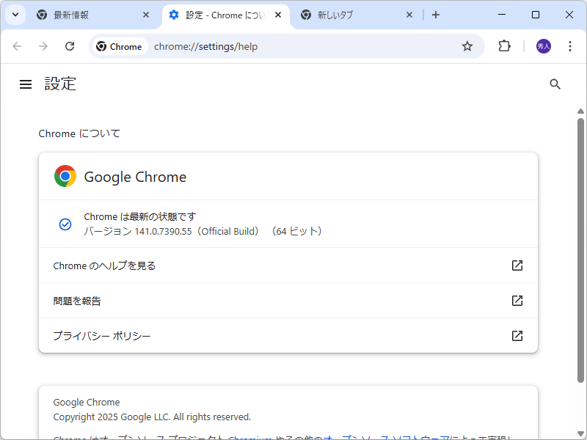Open the Extensions puzzle-piece icon

pos(504,45)
